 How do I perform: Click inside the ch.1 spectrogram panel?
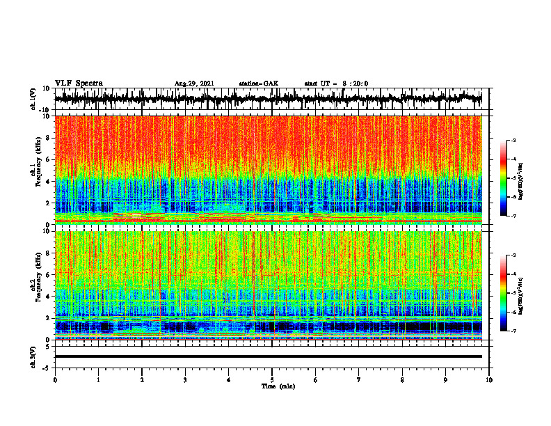point(268,170)
